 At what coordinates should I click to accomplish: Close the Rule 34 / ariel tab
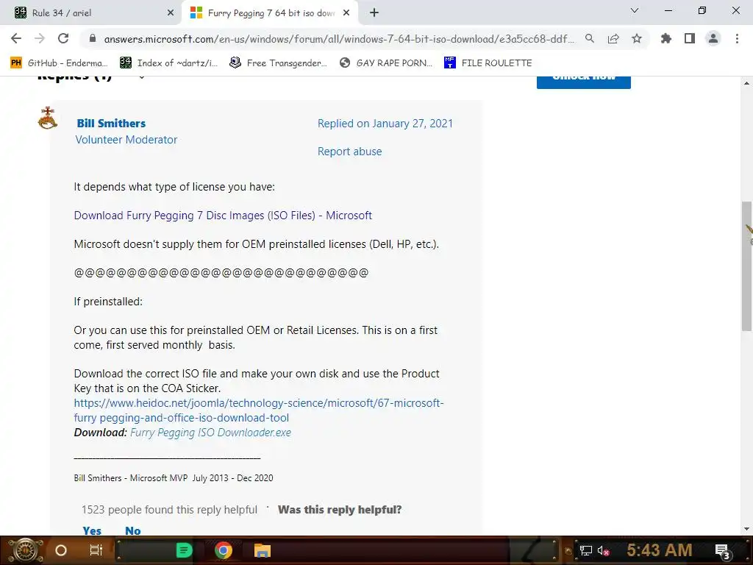[x=171, y=13]
